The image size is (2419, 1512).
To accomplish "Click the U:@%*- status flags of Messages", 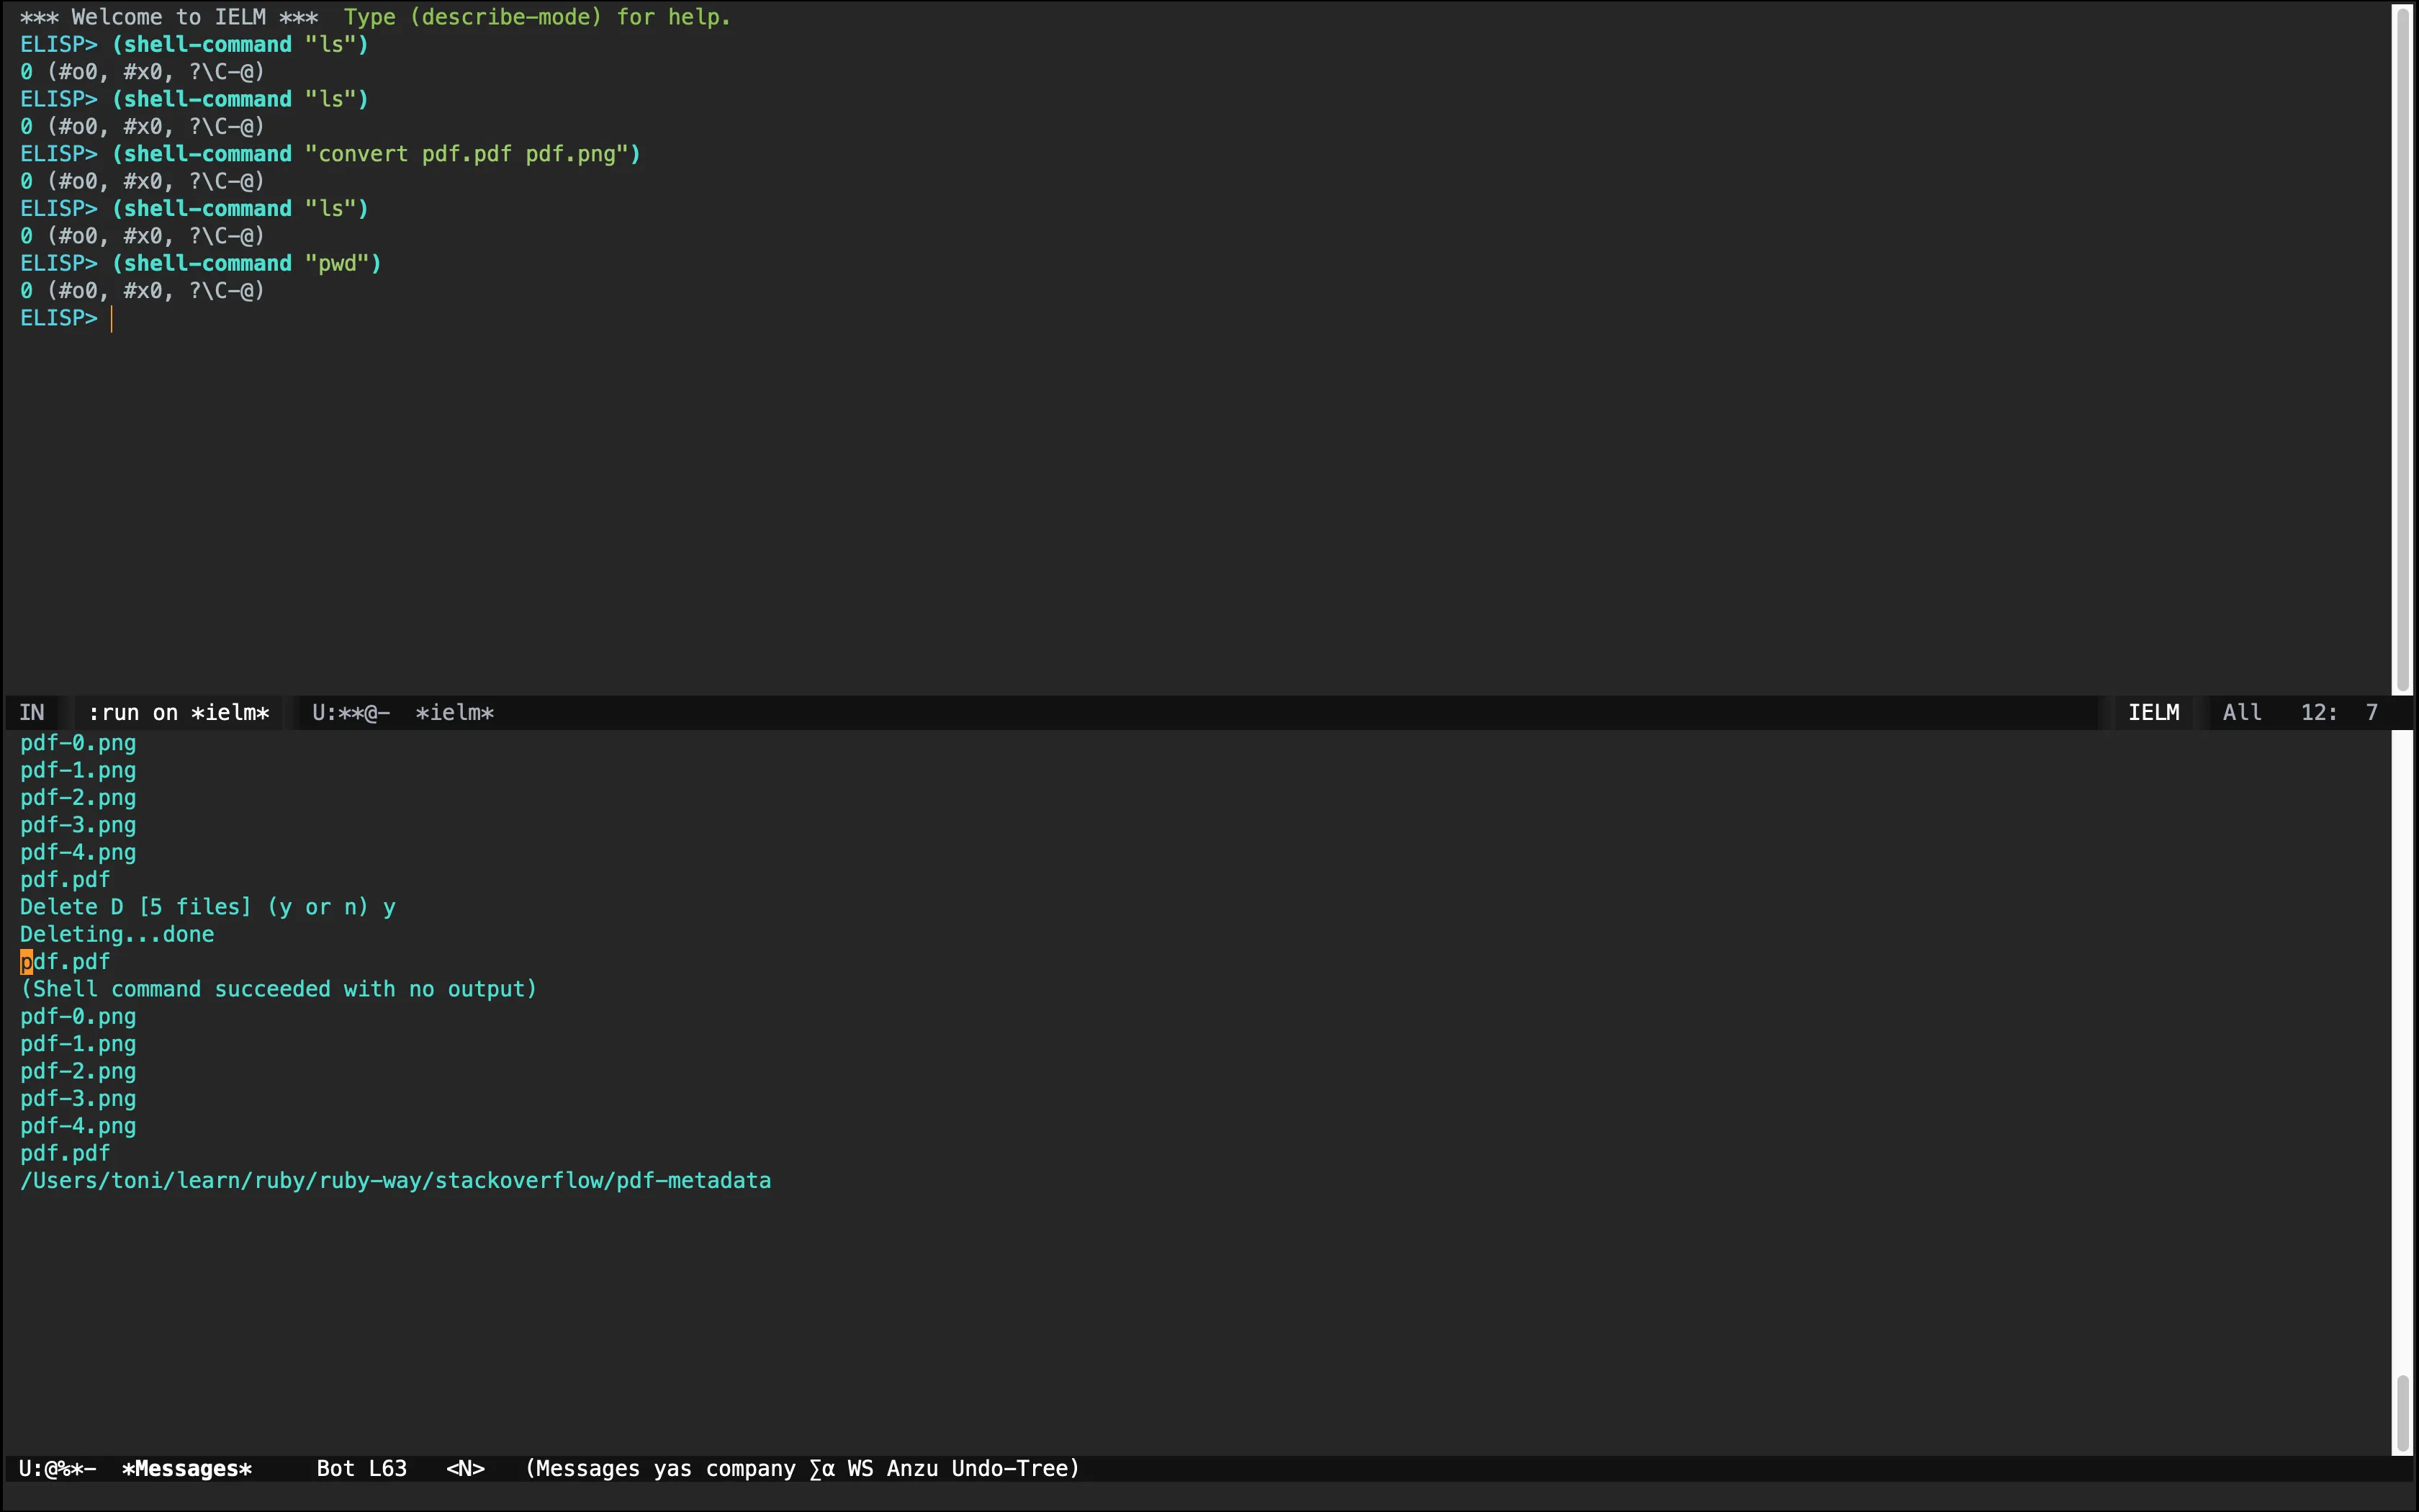I will click(57, 1468).
